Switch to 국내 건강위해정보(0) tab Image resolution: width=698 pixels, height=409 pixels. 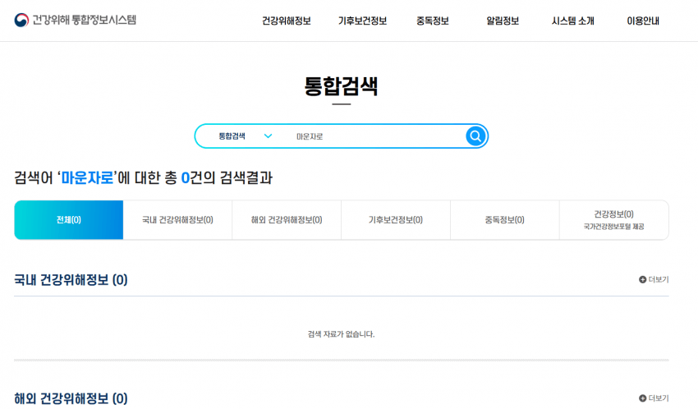177,220
